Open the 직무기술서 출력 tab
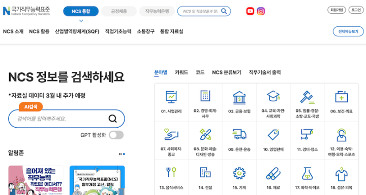This screenshot has width=366, height=195. (265, 72)
